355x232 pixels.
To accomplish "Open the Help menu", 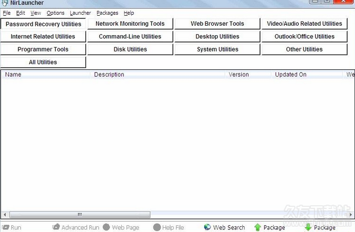I will pyautogui.click(x=129, y=13).
